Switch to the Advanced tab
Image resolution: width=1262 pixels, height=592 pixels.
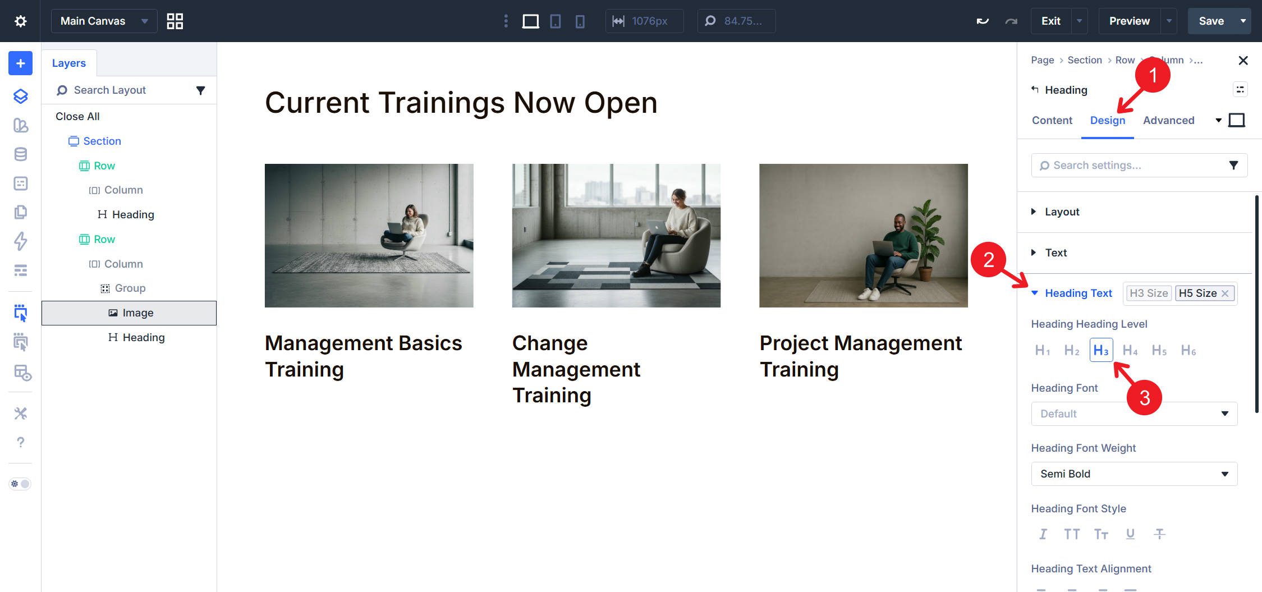tap(1169, 120)
